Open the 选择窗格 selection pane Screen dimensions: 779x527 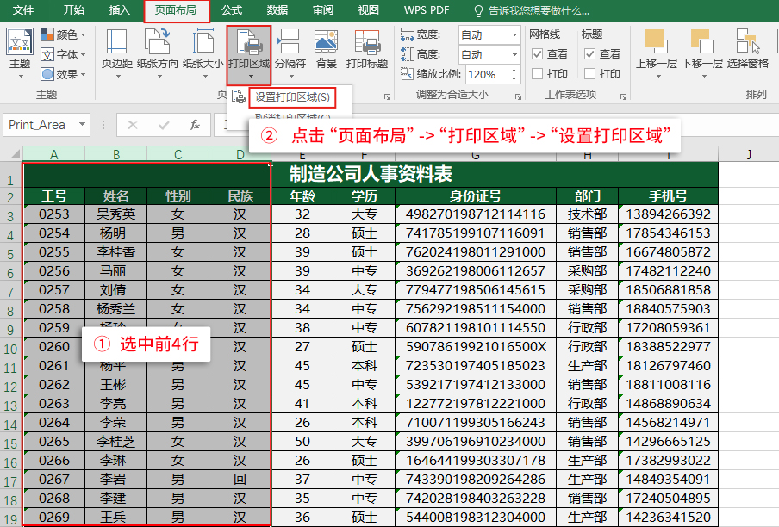[748, 49]
